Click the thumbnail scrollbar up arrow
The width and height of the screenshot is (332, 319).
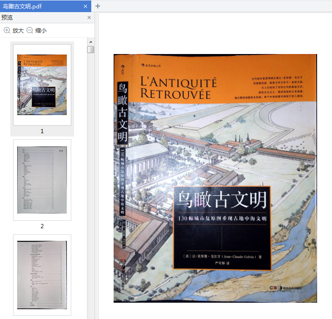click(x=91, y=42)
